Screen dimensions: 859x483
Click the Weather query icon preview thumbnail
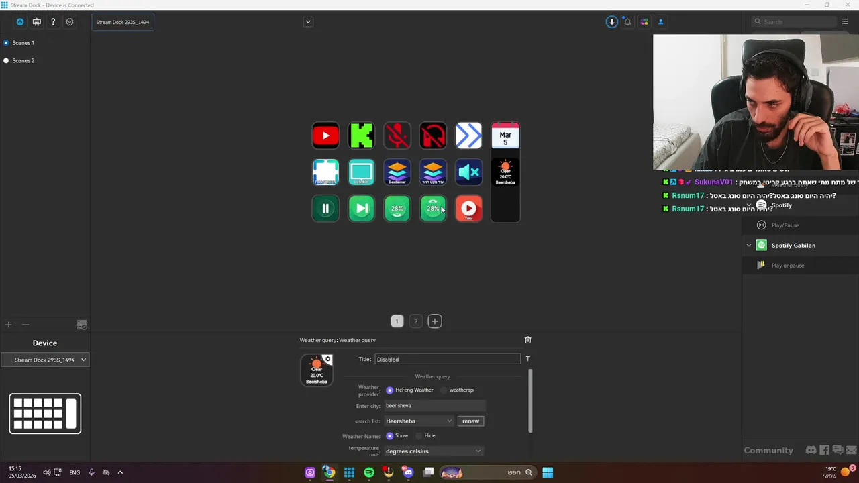click(317, 370)
